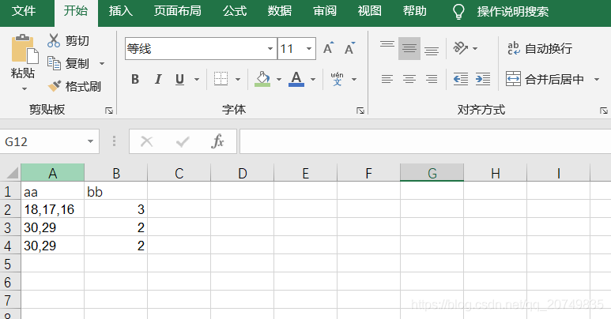This screenshot has height=319, width=611.
Task: Click the wén phonetic guide icon
Action: [x=337, y=79]
